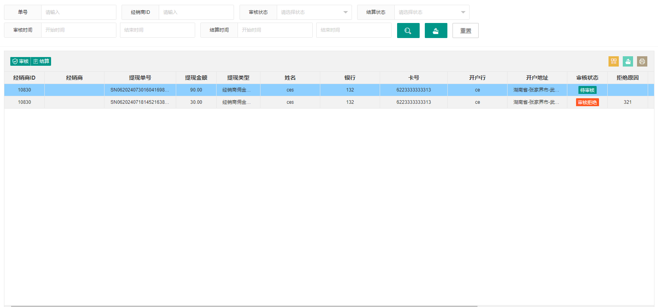Click the 提现单号 column header

coord(140,78)
